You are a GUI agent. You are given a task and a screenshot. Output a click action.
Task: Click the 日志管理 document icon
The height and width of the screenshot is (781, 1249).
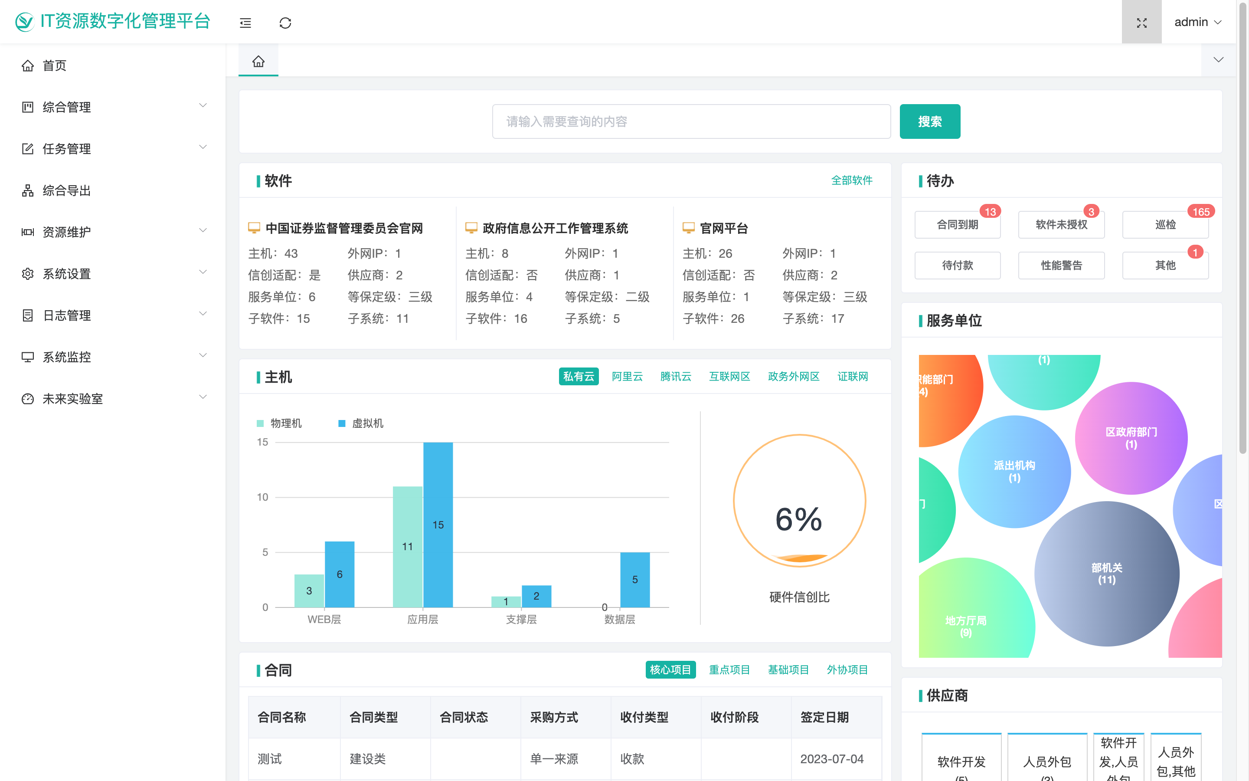point(28,315)
